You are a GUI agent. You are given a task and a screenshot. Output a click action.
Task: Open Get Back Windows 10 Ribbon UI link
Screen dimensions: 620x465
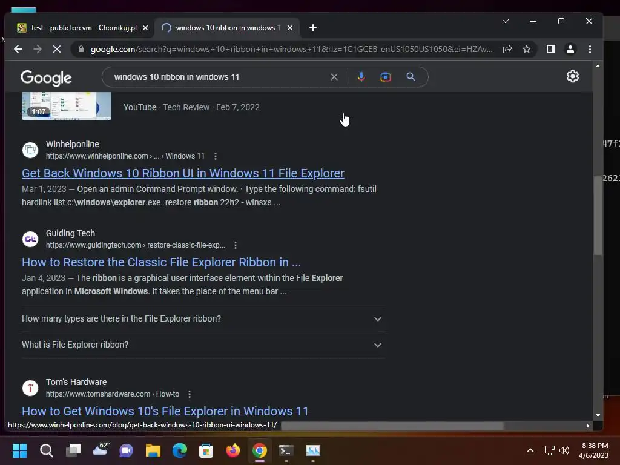click(x=183, y=173)
